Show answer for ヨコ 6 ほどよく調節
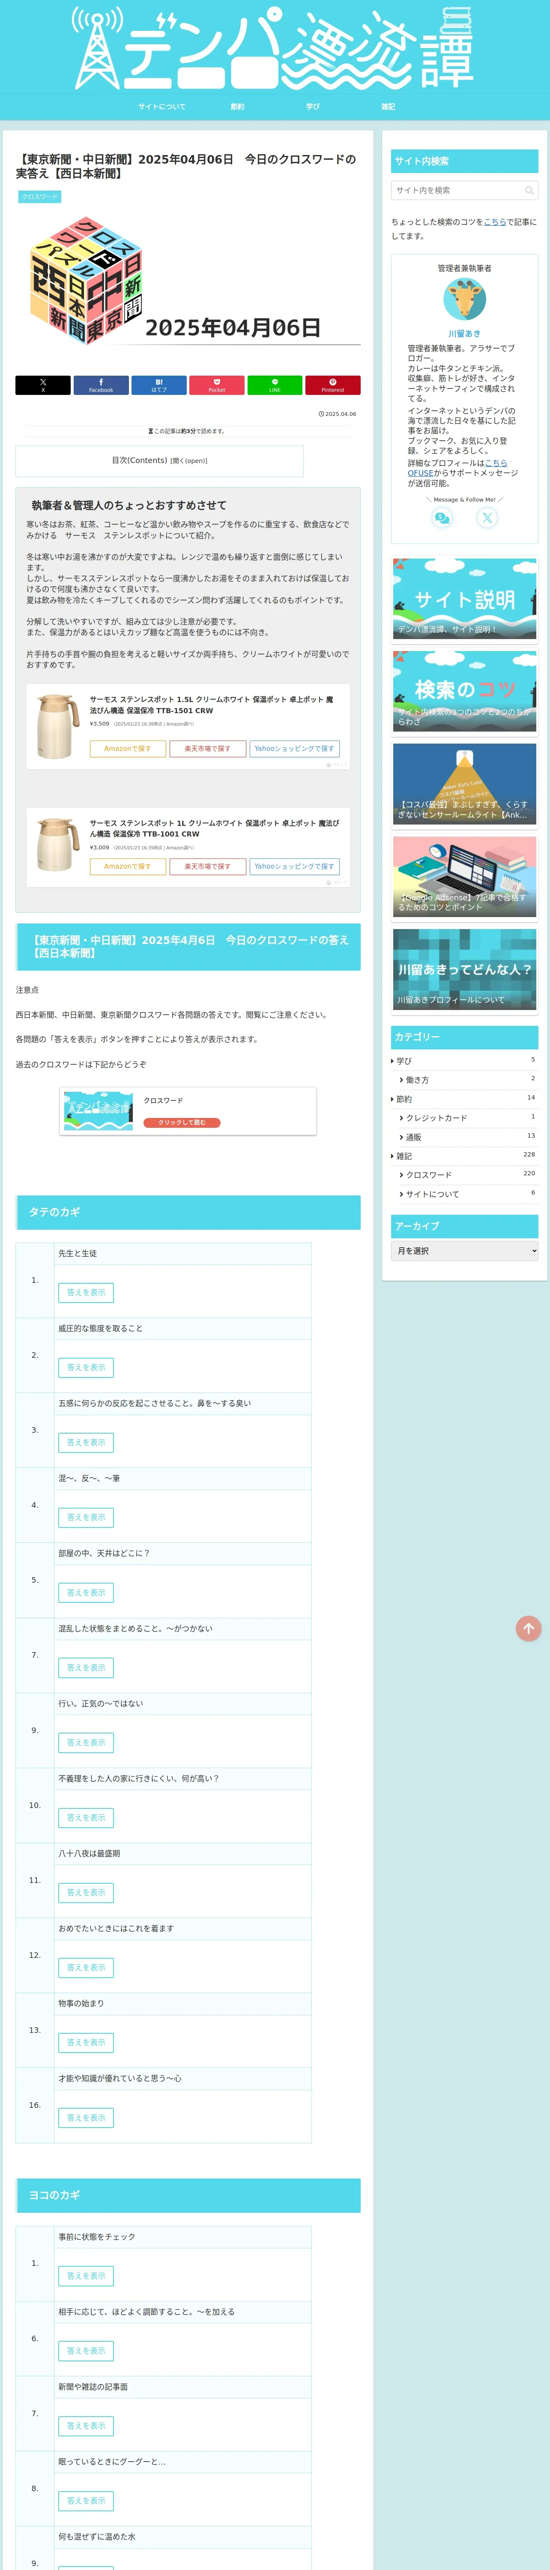The image size is (550, 2570). (x=86, y=2351)
